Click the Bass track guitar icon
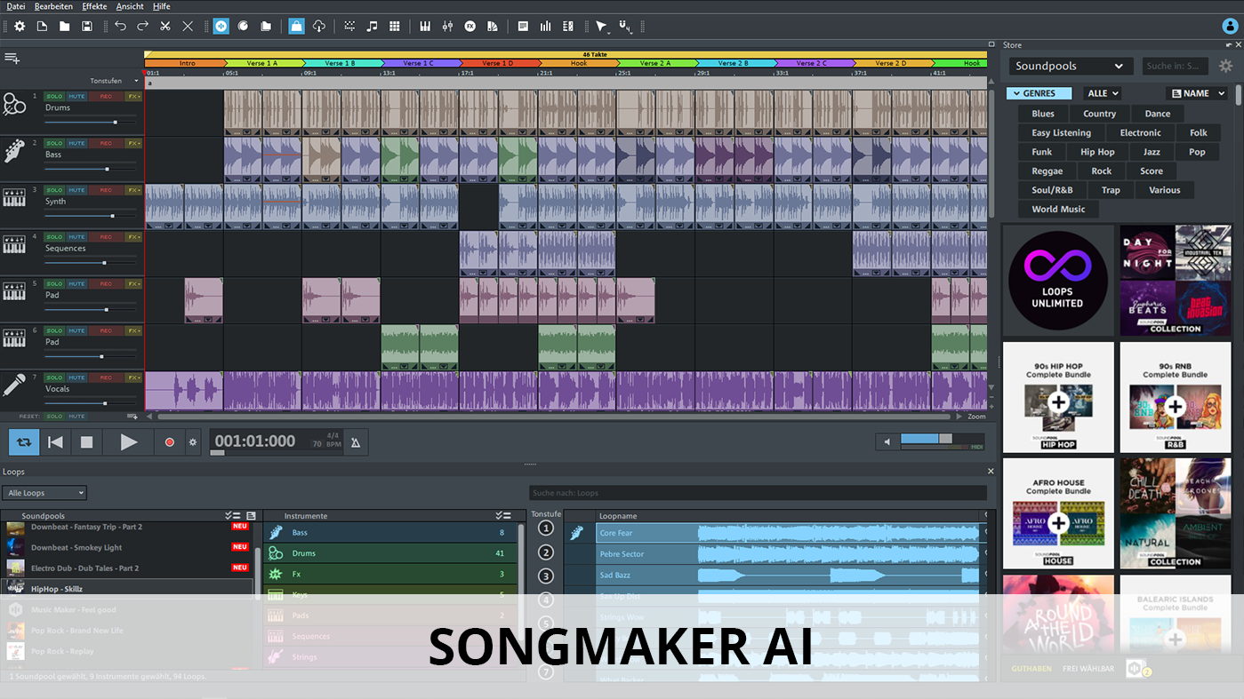 14,151
